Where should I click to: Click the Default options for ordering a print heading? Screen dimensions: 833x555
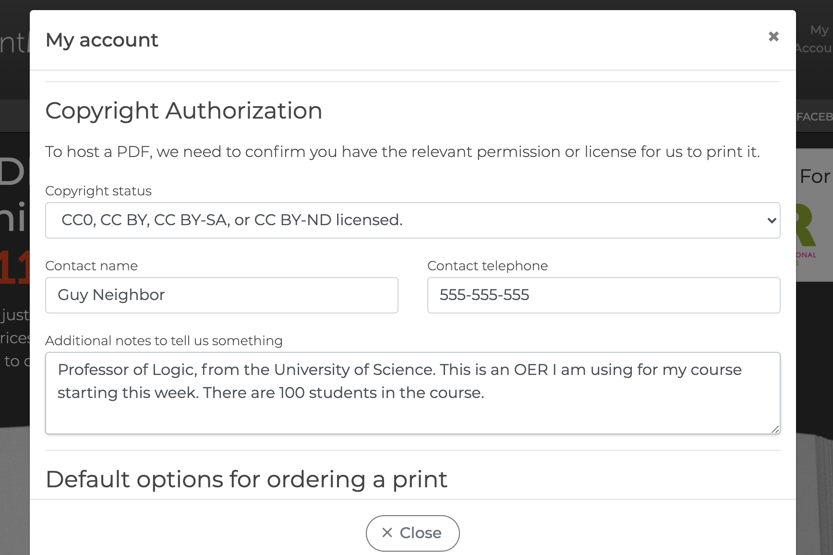[x=246, y=479]
